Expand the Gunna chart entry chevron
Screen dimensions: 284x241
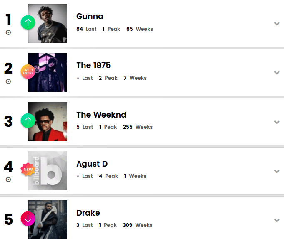[276, 24]
